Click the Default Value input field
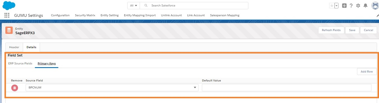Viewport: 379px width, 103px height. pos(287,88)
